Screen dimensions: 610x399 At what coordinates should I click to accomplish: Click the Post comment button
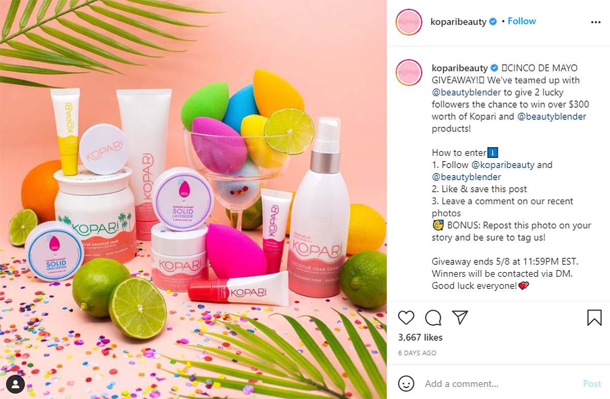point(592,384)
